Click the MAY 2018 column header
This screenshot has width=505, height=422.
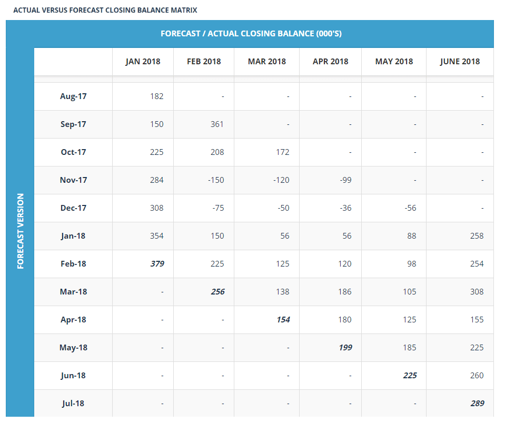click(x=394, y=62)
